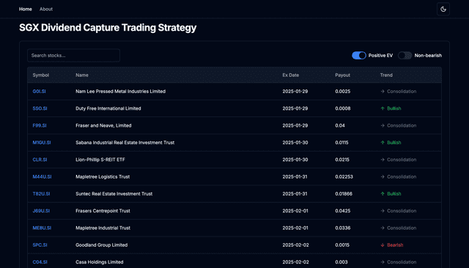Click the Bullish up-arrow icon for Suntec REIT

(383, 193)
